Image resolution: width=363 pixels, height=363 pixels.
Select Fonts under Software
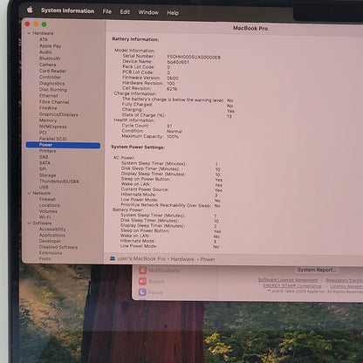click(45, 258)
